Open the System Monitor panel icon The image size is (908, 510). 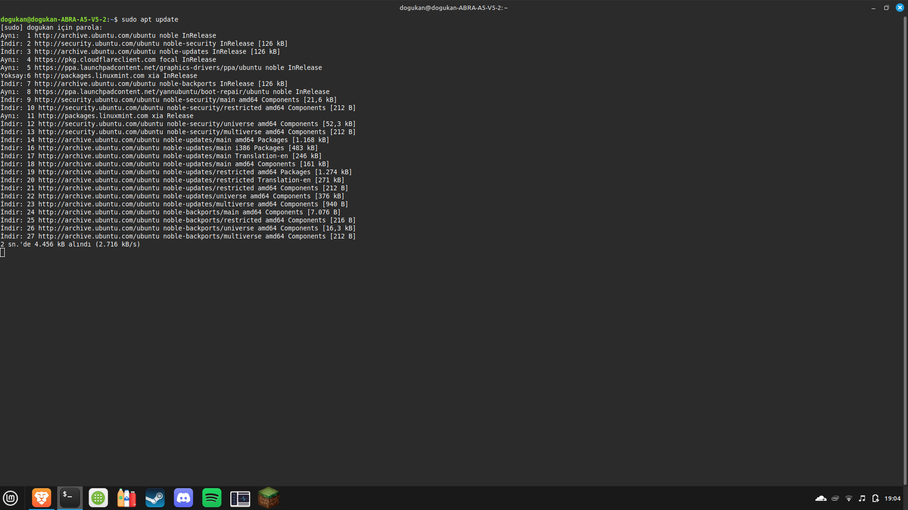[x=240, y=498]
